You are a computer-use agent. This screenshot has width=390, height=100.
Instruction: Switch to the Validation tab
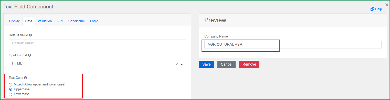click(45, 21)
